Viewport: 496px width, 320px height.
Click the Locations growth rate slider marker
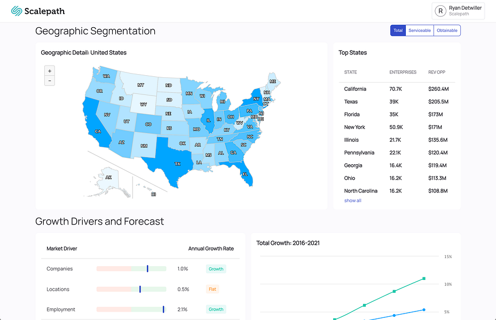click(140, 289)
